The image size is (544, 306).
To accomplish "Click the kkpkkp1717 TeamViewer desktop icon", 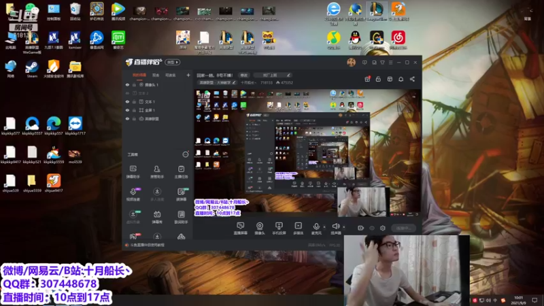I will (x=75, y=126).
